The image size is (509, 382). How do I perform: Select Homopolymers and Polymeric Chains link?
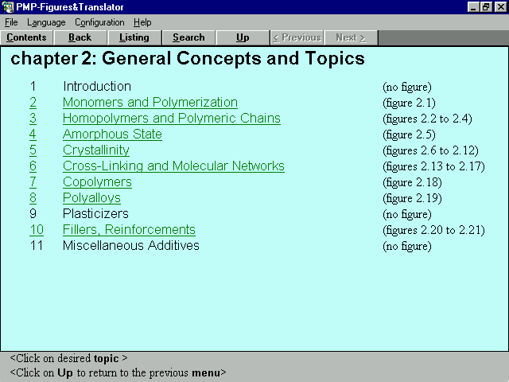point(171,119)
